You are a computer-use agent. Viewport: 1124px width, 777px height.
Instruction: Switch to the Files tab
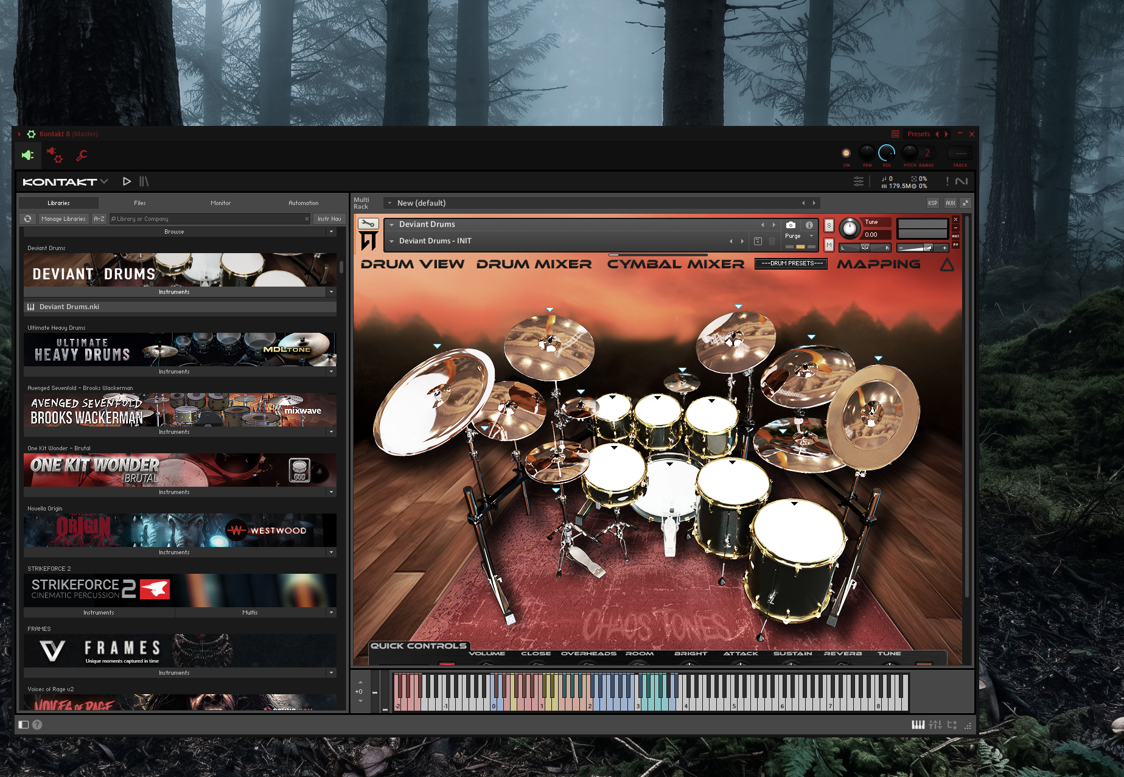(140, 203)
